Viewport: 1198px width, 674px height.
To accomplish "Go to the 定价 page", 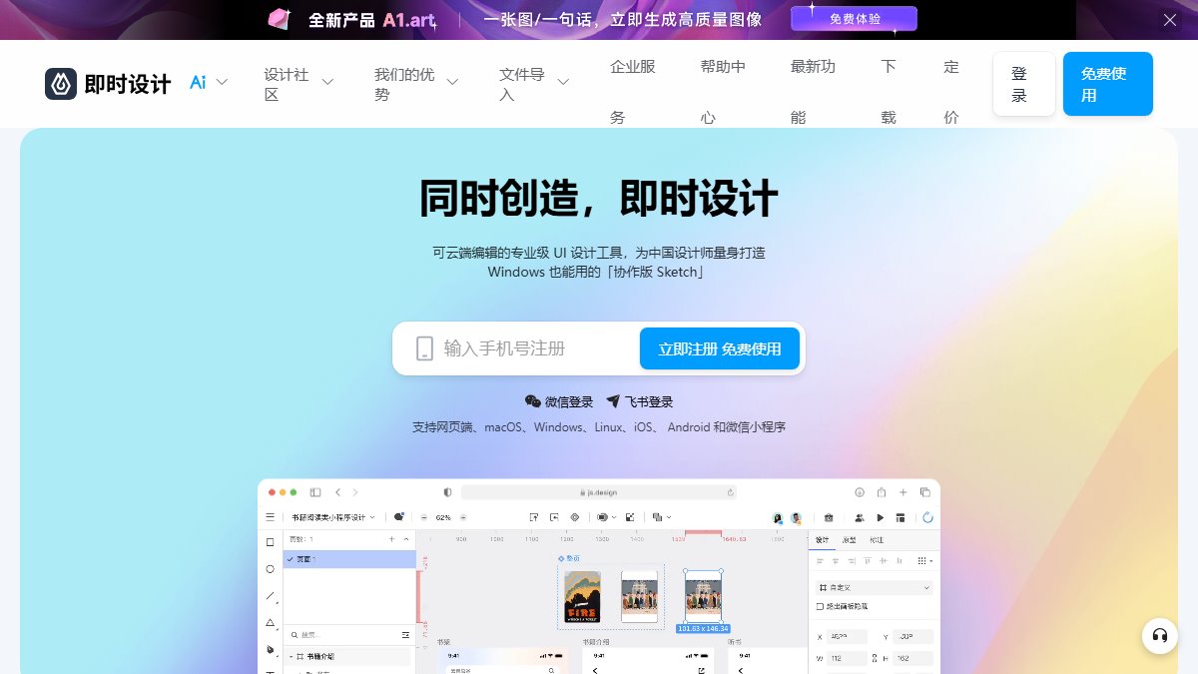I will [x=951, y=92].
